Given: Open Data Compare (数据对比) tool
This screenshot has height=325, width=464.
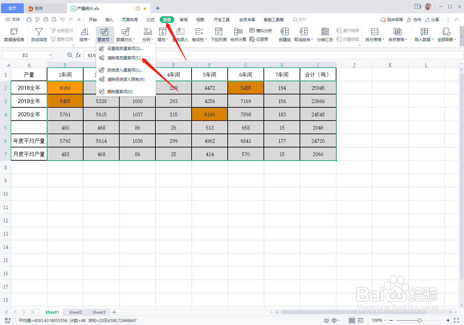Looking at the screenshot, I should coord(125,34).
